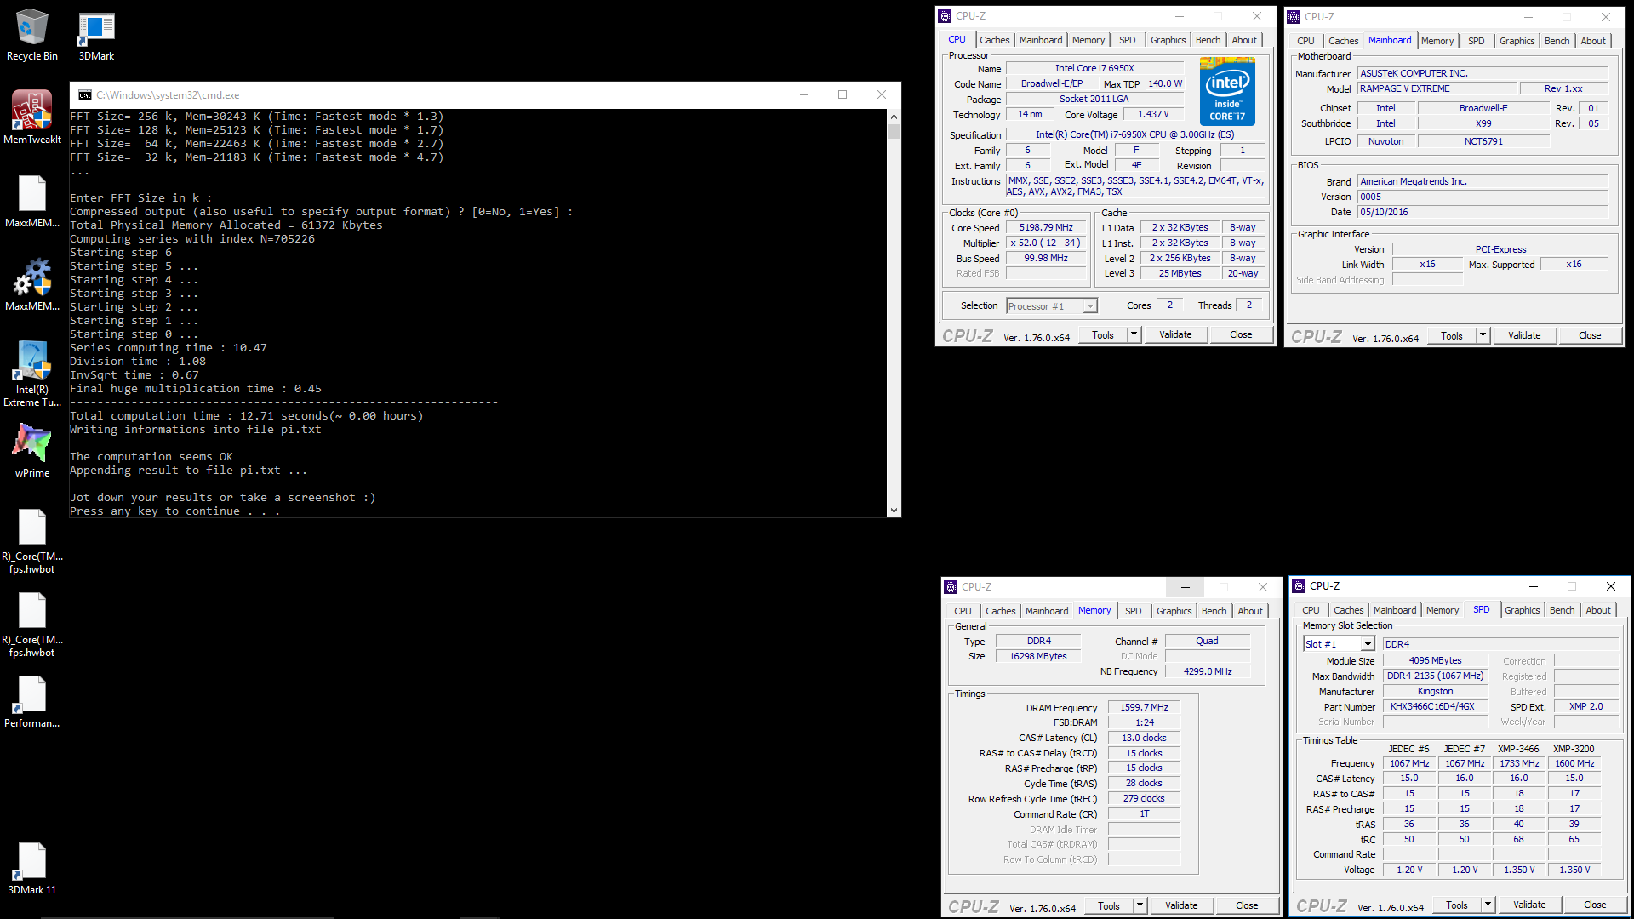Click the Intel Core i7 logo badge
The image size is (1634, 919).
pyautogui.click(x=1227, y=91)
